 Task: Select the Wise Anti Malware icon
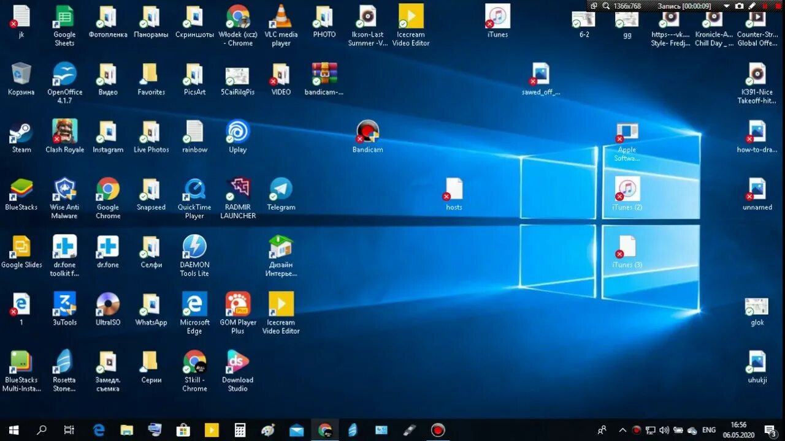tap(64, 198)
